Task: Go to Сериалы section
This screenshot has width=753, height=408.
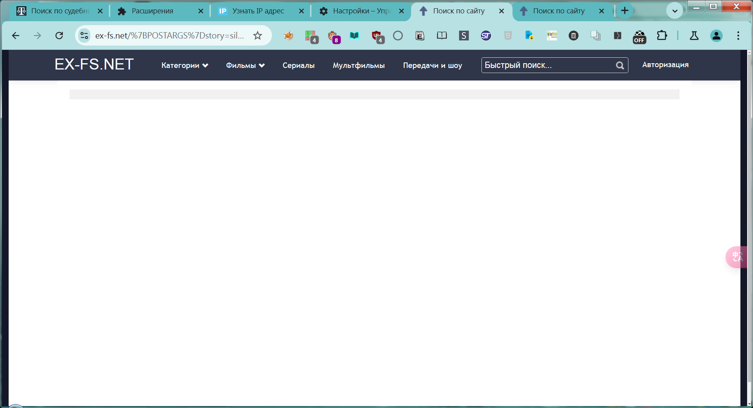Action: (298, 66)
